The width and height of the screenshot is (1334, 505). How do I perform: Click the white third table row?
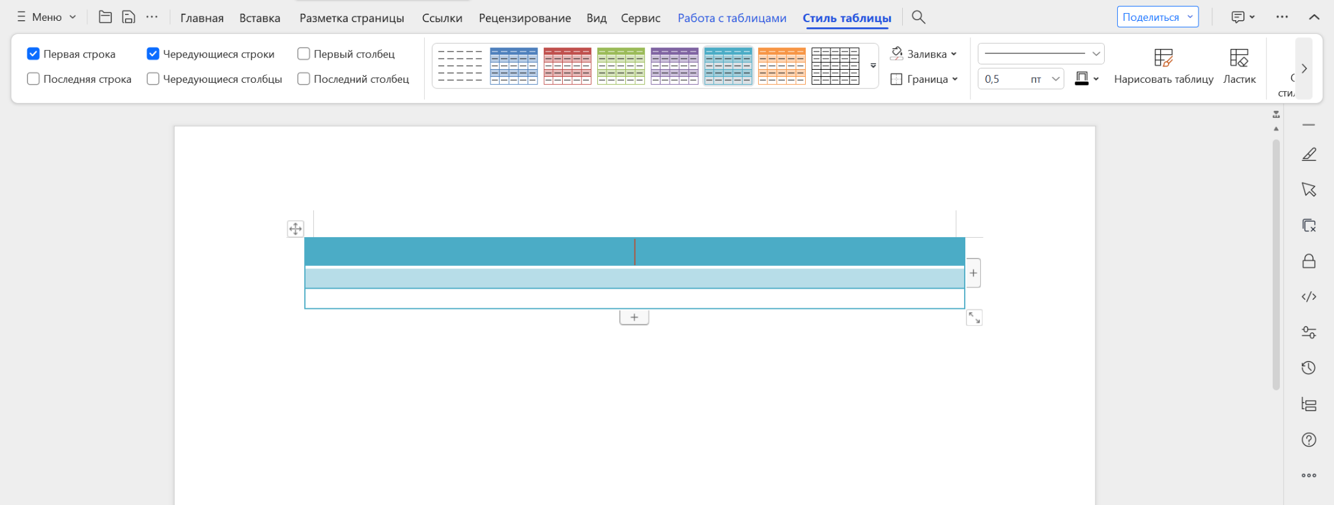[x=634, y=298]
